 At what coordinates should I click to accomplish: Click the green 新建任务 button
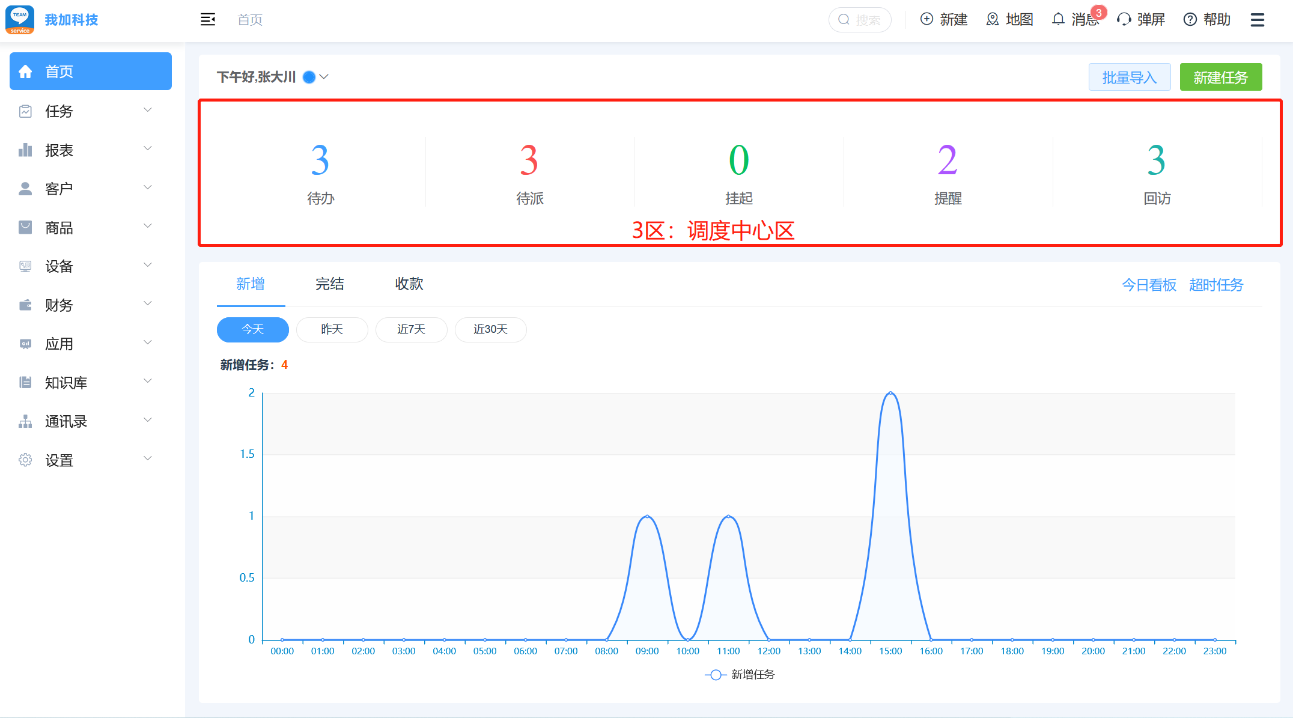pyautogui.click(x=1220, y=78)
